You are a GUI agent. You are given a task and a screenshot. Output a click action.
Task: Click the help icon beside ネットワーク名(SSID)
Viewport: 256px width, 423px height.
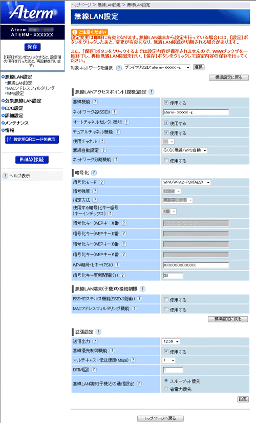point(114,112)
